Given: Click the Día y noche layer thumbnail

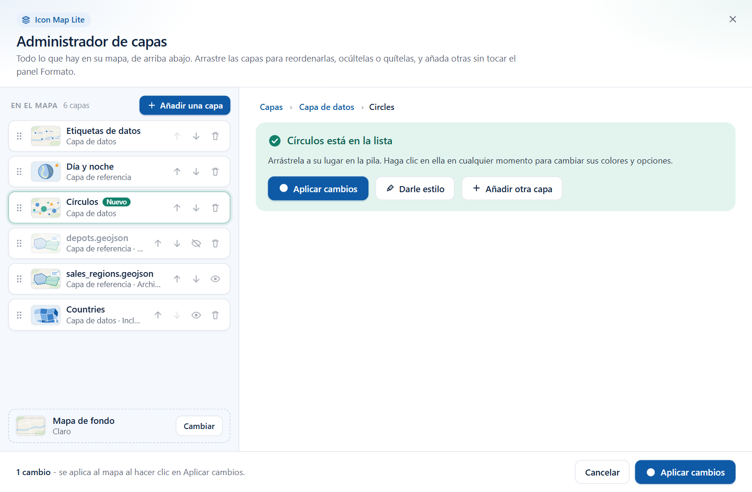Looking at the screenshot, I should tap(46, 172).
